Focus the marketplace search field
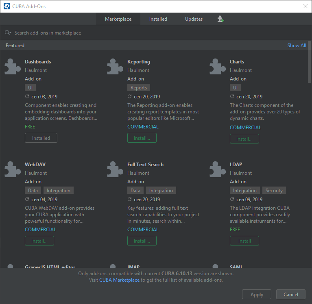This screenshot has width=312, height=304. point(156,33)
